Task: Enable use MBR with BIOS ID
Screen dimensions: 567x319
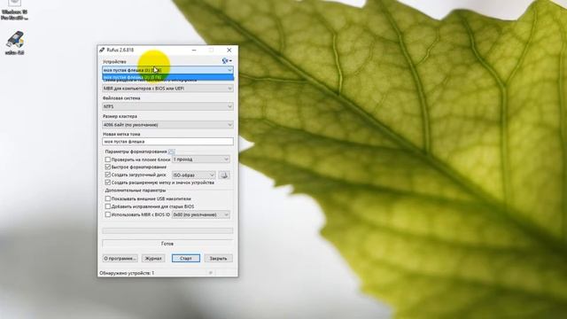Action: click(108, 214)
